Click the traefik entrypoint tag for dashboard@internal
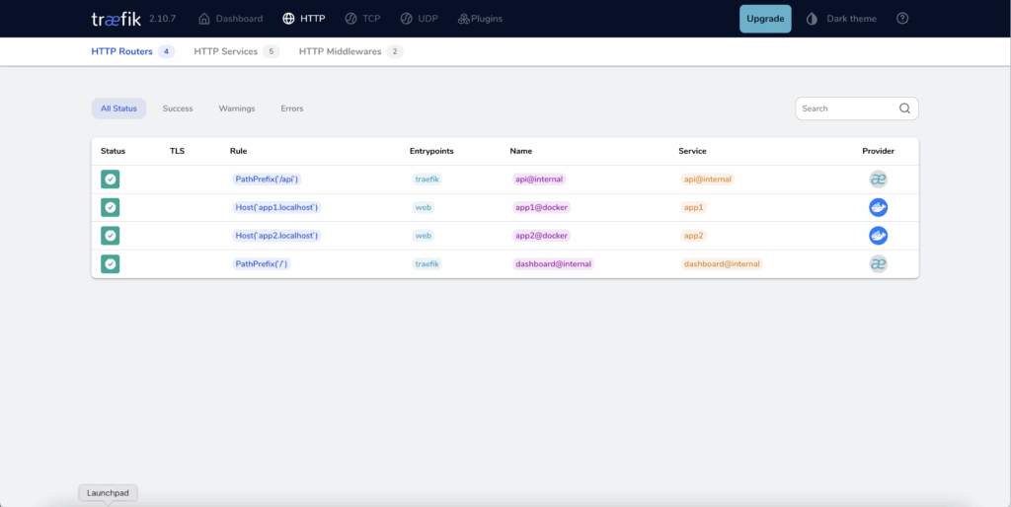 click(428, 264)
